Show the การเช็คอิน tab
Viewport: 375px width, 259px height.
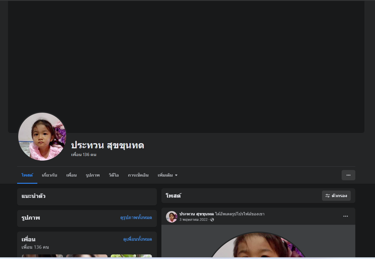(138, 175)
